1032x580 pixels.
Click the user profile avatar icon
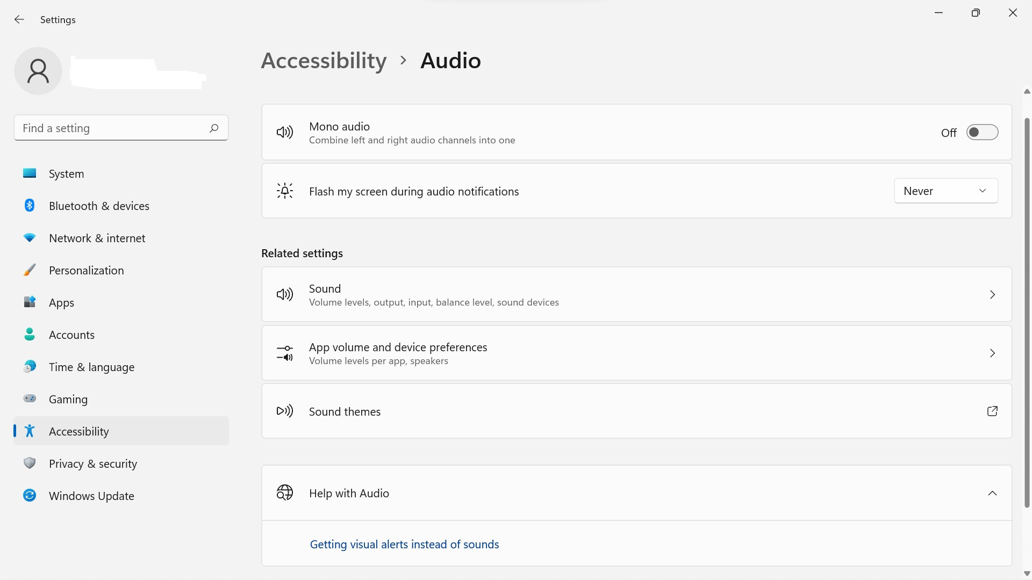[38, 71]
